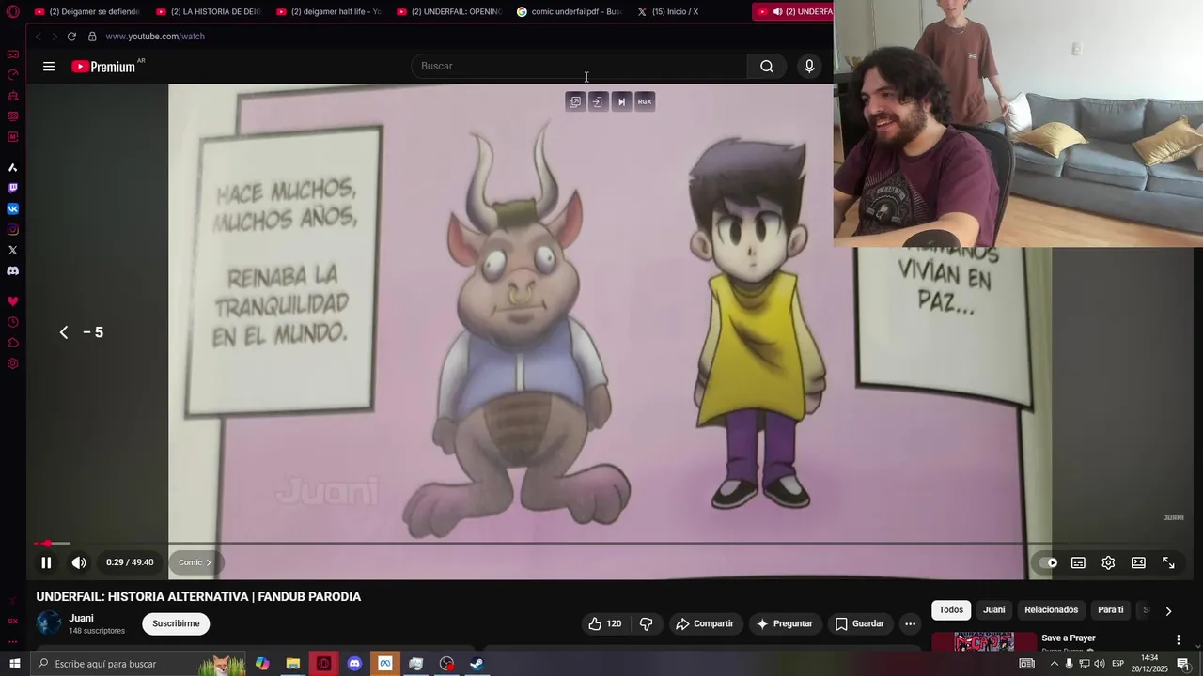Viewport: 1203px width, 676px height.
Task: Open the Windows notification center
Action: (1183, 664)
